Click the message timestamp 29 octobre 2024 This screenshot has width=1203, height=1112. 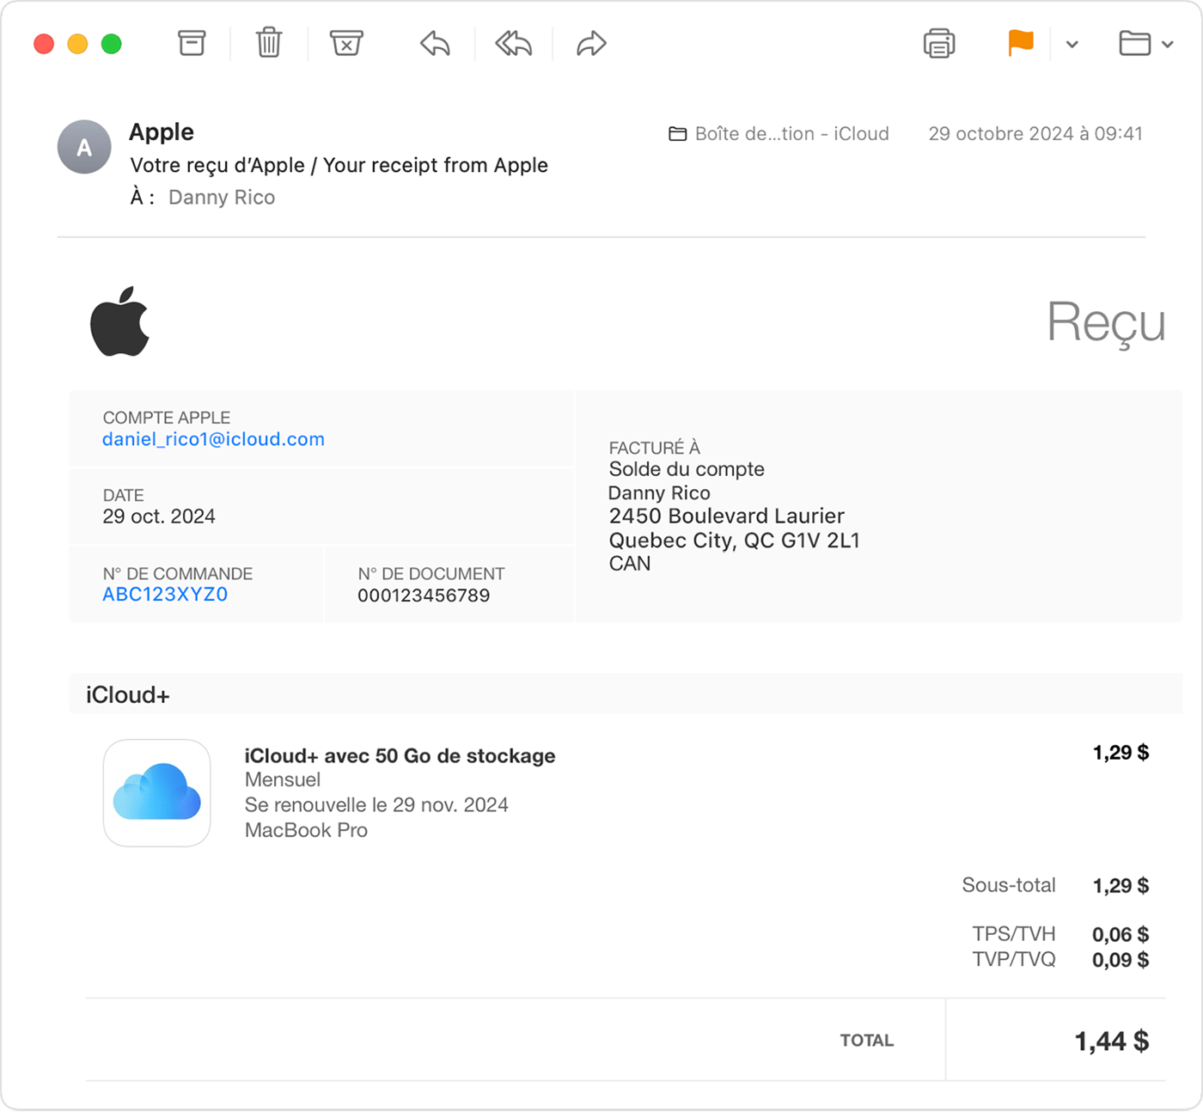[1034, 133]
